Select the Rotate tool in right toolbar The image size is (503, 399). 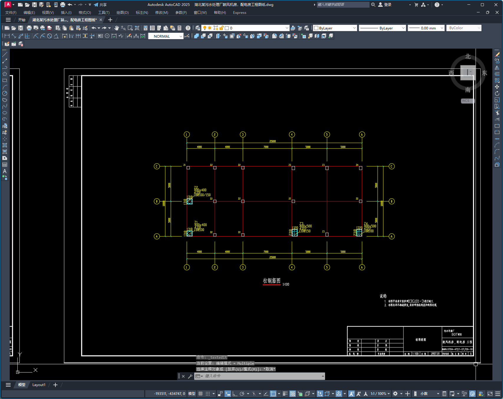pos(497,93)
